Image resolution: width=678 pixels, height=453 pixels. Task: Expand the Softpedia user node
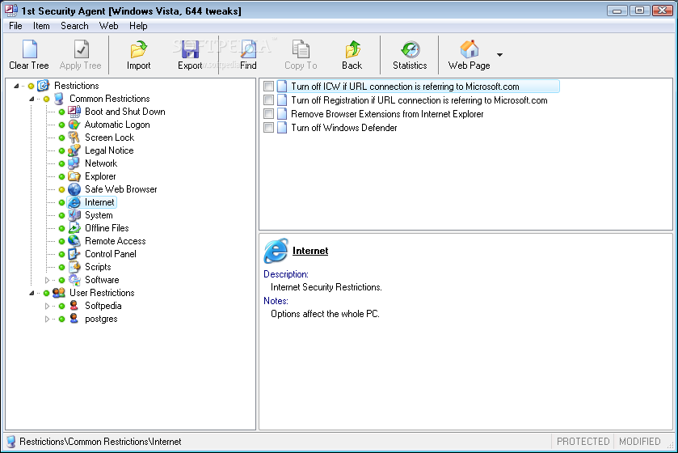pyautogui.click(x=47, y=306)
